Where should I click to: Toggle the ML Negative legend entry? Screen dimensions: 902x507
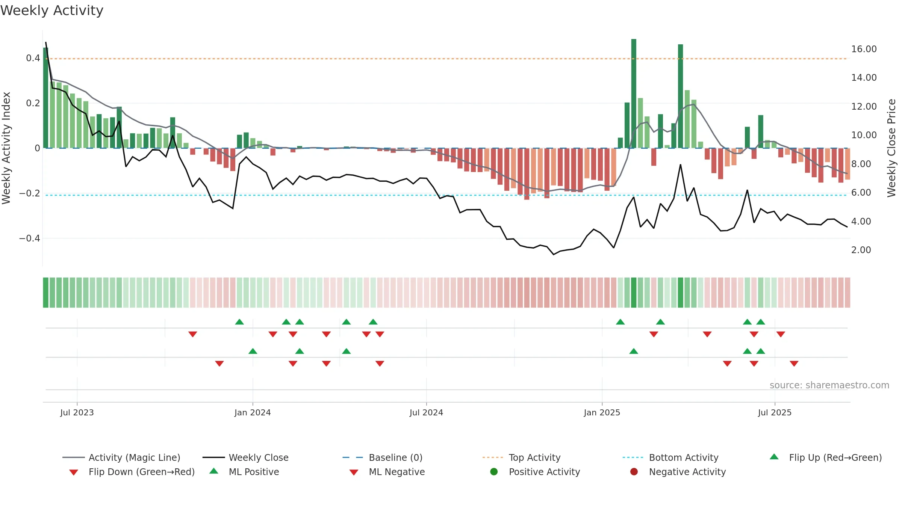pyautogui.click(x=387, y=472)
